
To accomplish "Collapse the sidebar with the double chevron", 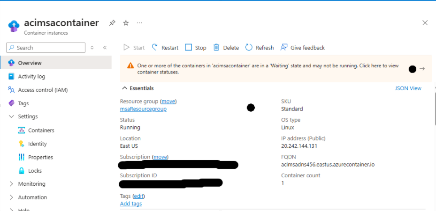I will 105,48.
